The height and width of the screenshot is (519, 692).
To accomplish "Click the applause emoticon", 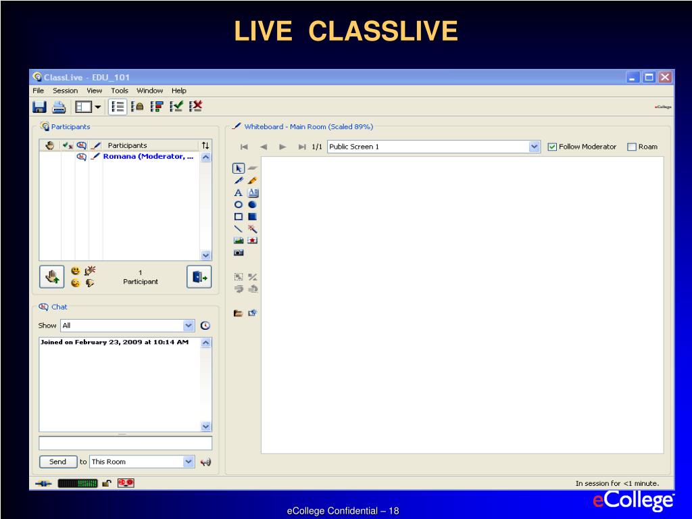I will [x=90, y=270].
